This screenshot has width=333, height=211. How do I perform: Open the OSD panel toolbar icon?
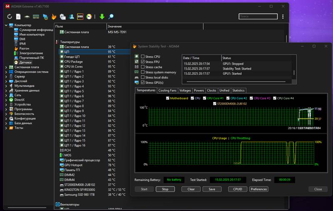(80, 17)
